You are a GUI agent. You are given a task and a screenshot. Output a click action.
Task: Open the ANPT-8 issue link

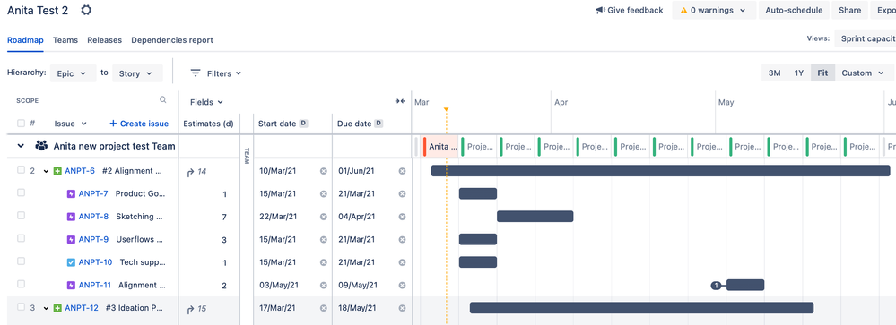click(93, 217)
